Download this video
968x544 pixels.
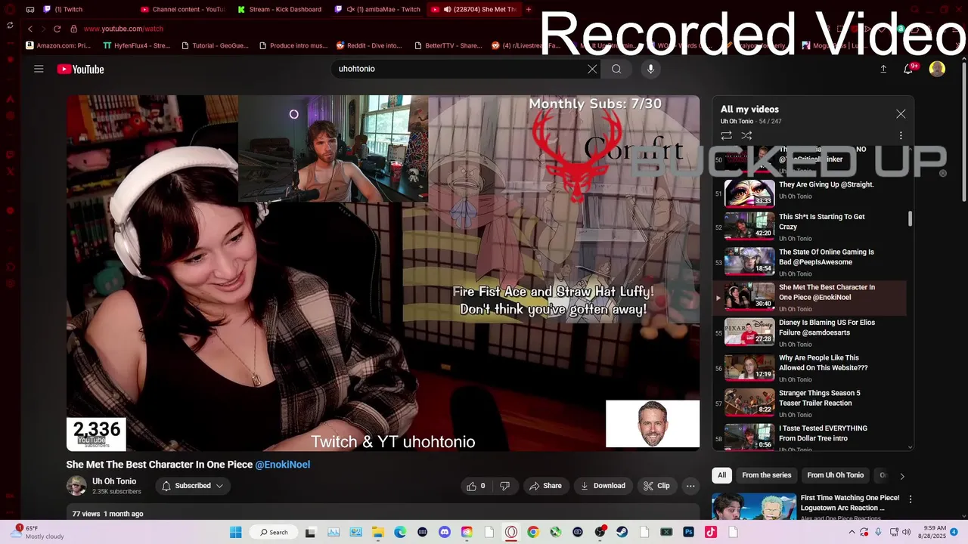(603, 486)
